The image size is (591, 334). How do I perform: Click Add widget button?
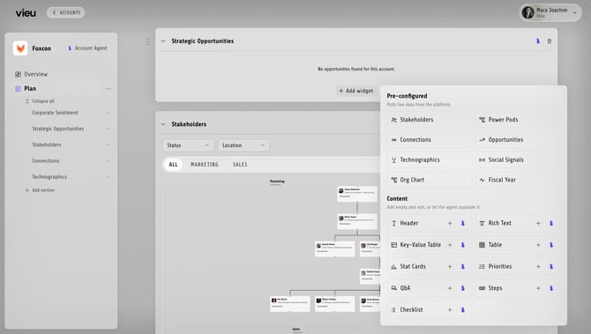coord(355,91)
